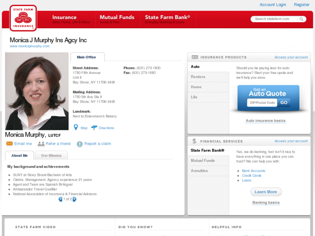
Task: Open the Loans link
Action: 247,181
